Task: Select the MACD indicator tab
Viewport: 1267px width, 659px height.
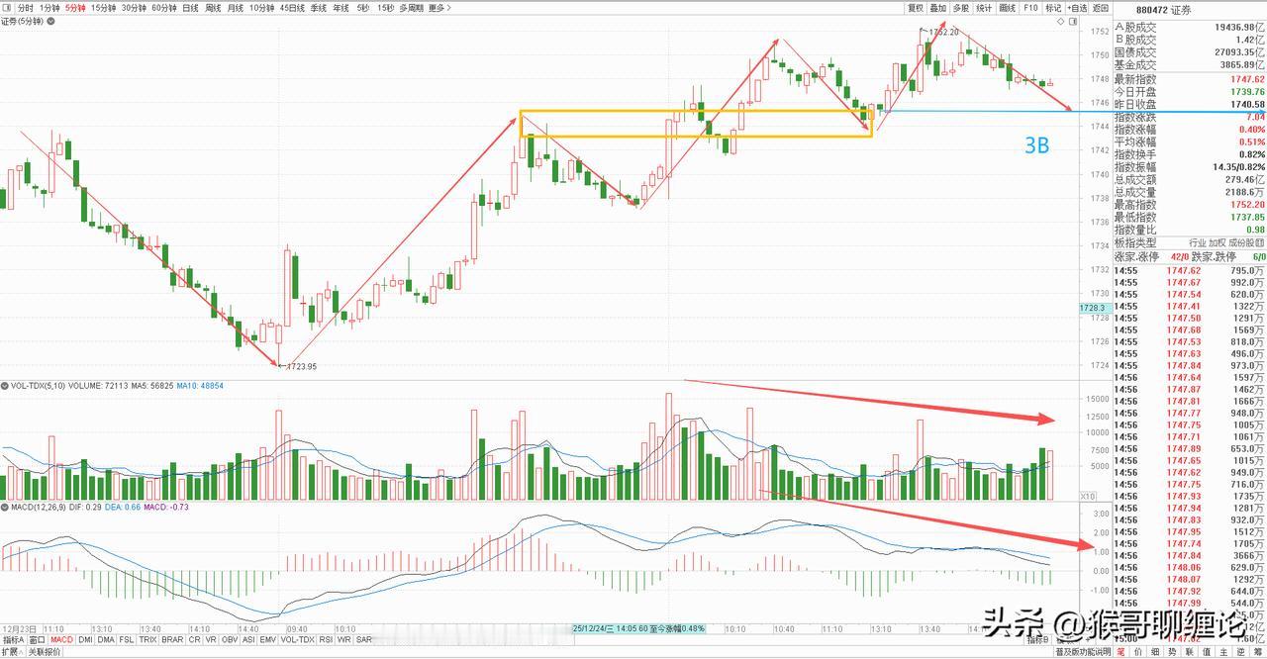Action: (61, 639)
